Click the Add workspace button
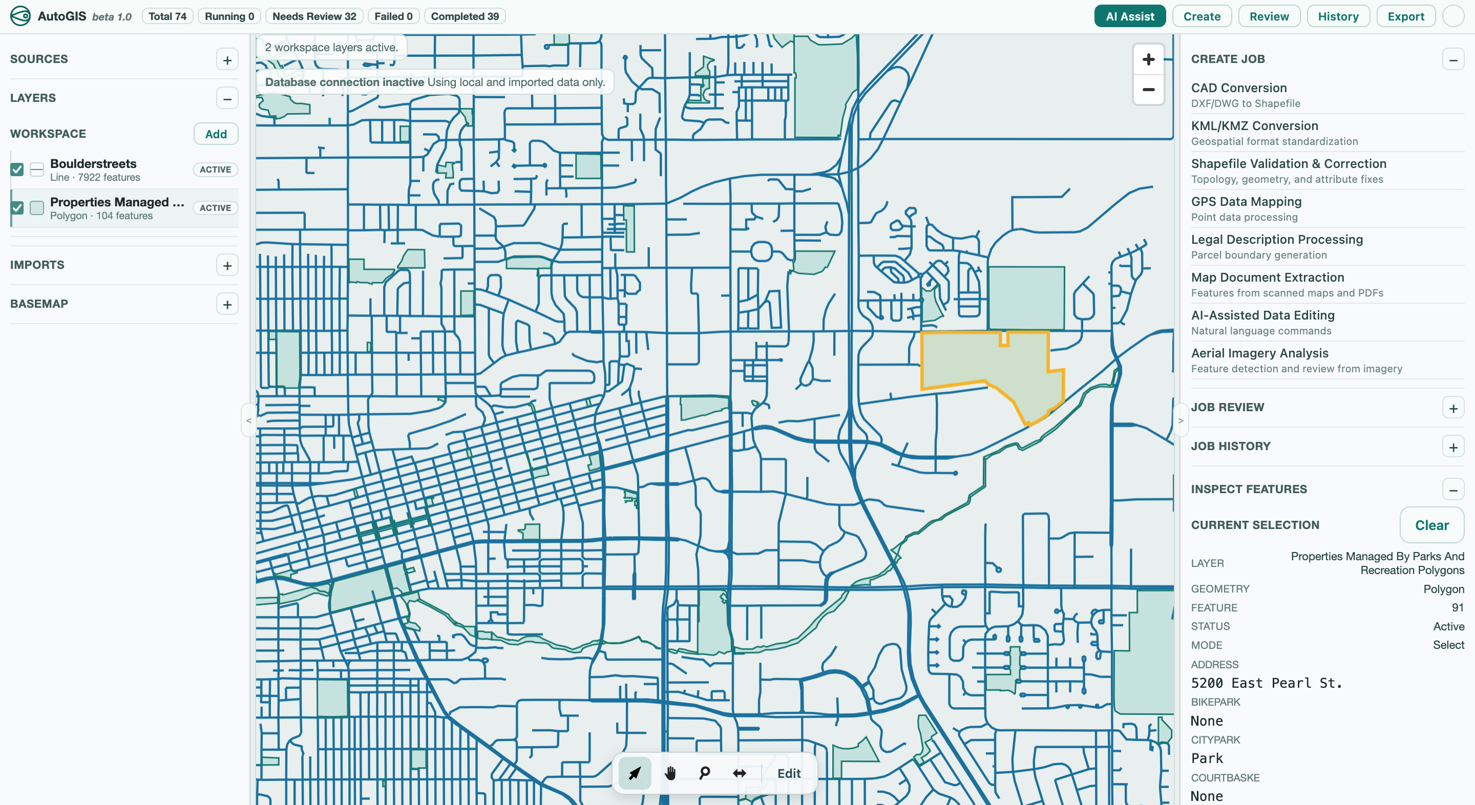 click(x=215, y=134)
